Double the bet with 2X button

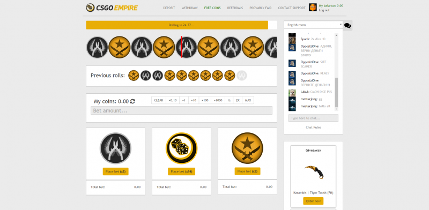click(x=238, y=100)
